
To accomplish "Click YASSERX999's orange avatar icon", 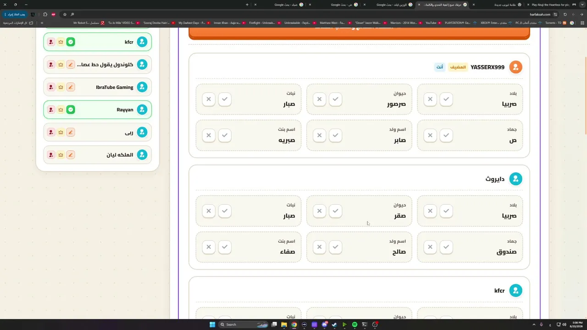I will (x=515, y=67).
